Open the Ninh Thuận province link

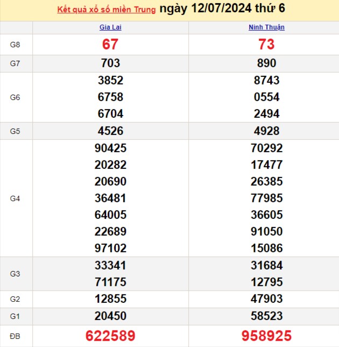pos(266,27)
